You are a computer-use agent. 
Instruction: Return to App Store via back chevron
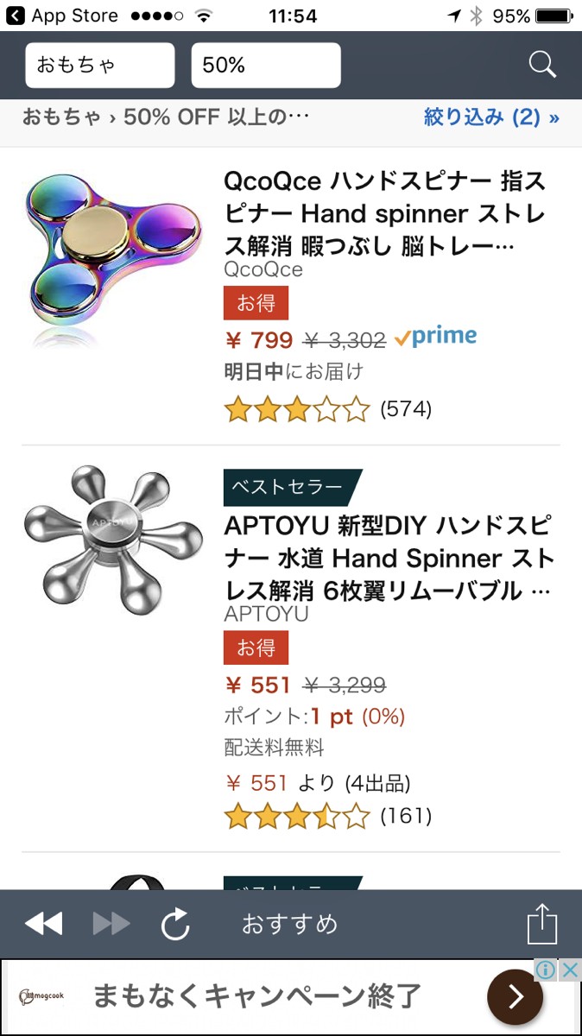tap(15, 16)
